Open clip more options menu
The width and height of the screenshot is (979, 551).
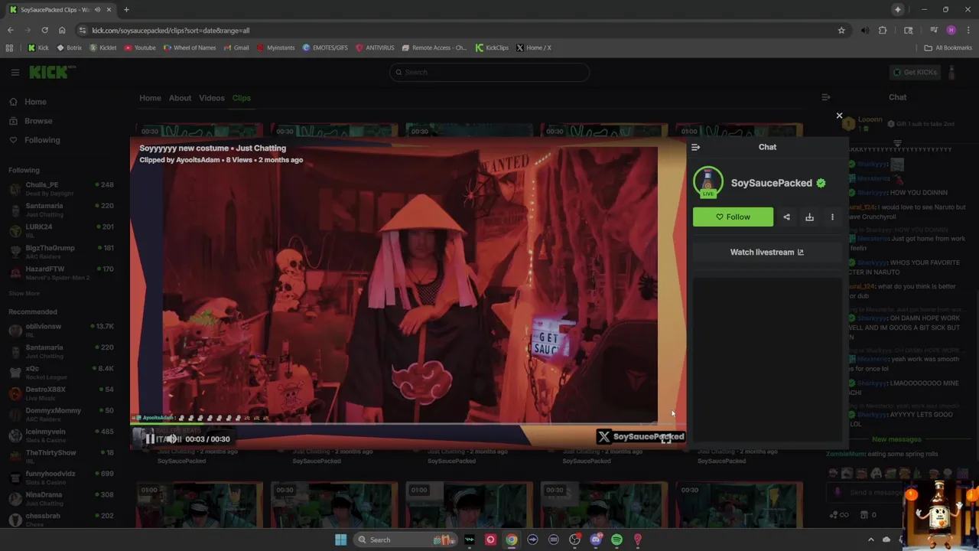click(x=832, y=217)
